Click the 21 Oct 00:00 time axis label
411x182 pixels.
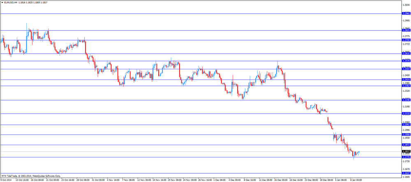click(x=53, y=180)
